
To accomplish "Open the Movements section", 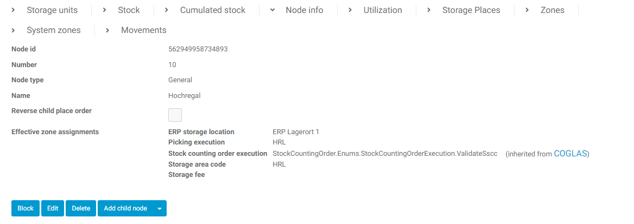I will pos(143,30).
